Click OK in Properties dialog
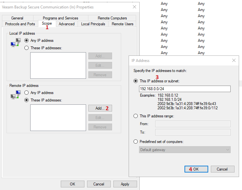Screen dimensions: 242x190 pyautogui.click(x=72, y=184)
